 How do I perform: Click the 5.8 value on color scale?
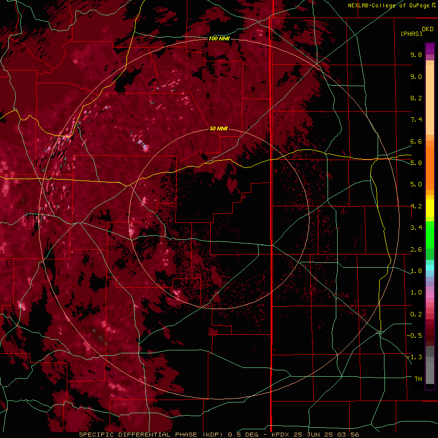point(416,163)
